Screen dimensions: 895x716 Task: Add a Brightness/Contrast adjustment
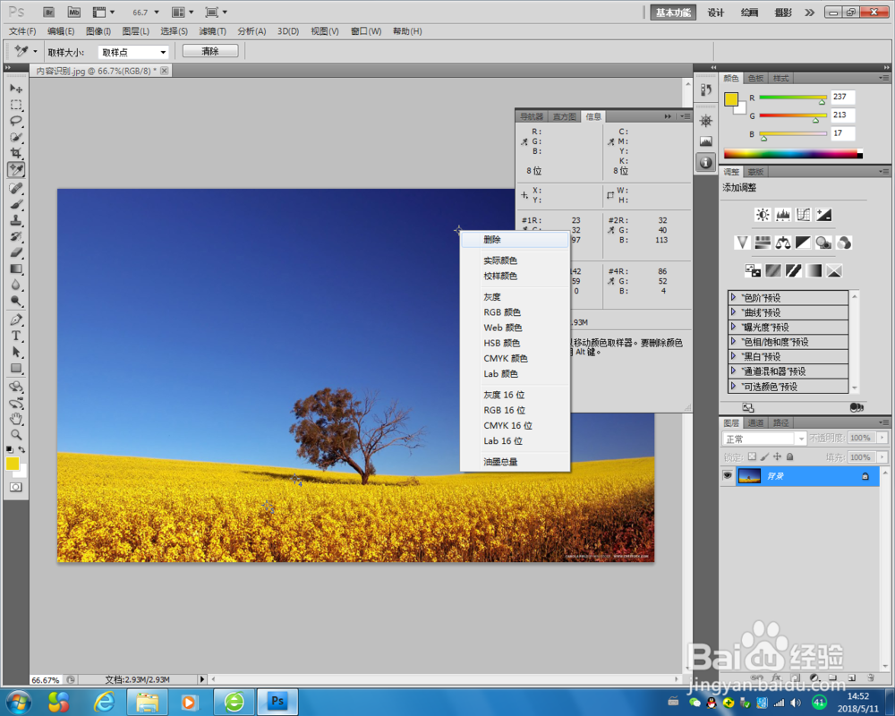click(x=763, y=215)
